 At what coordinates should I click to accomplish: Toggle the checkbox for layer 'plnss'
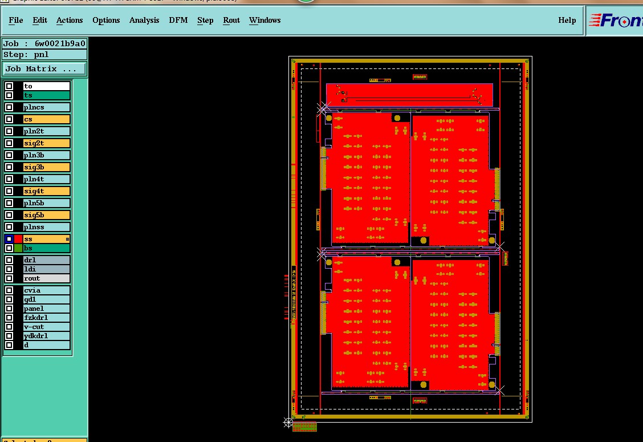[x=9, y=227]
